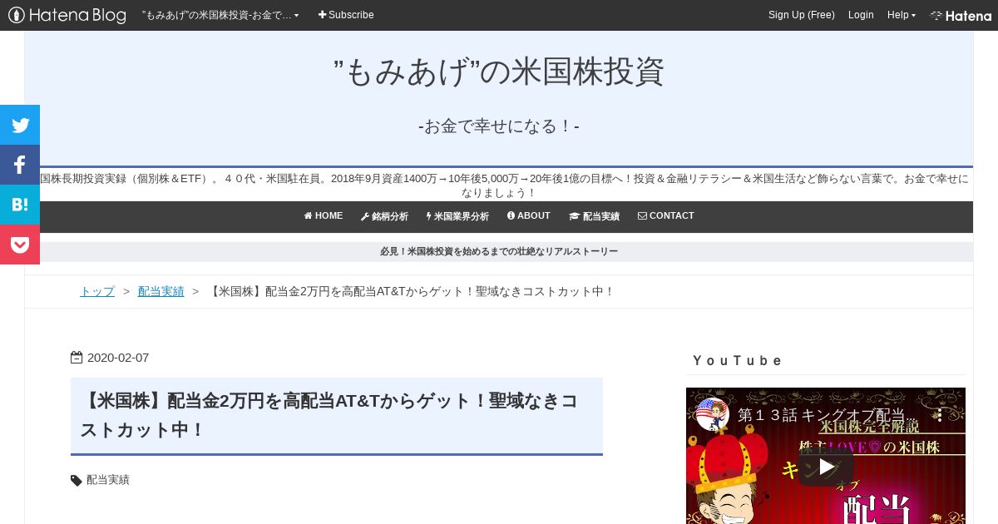The width and height of the screenshot is (998, 524).
Task: Select the 配当実績 category tag below title
Action: click(x=108, y=480)
